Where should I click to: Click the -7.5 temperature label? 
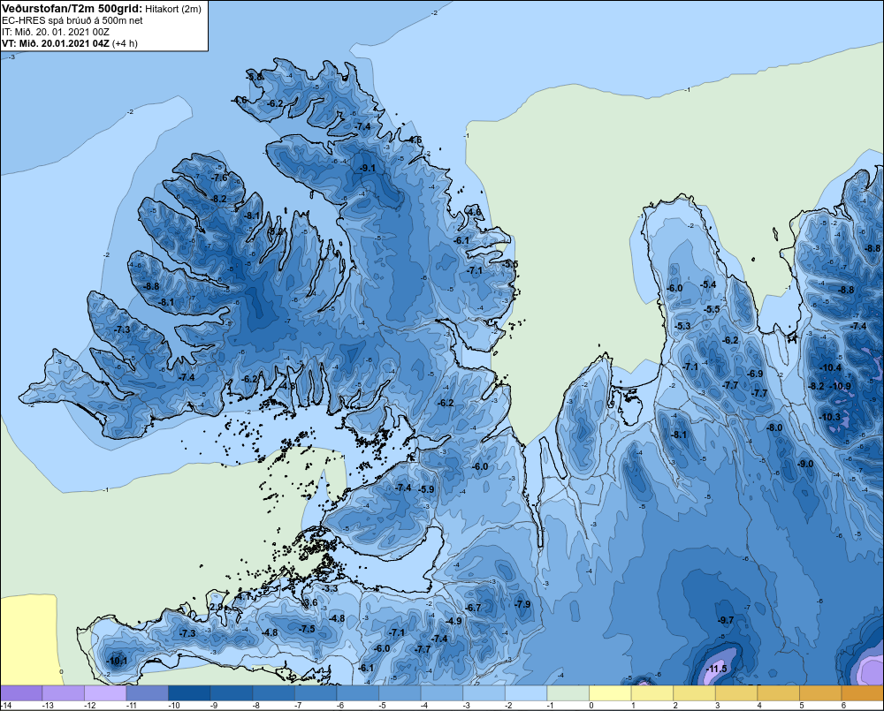pos(308,629)
